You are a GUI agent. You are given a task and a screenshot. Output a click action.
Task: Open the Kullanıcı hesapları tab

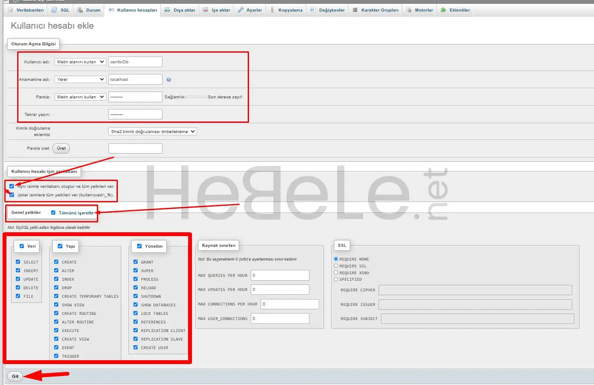pyautogui.click(x=133, y=10)
